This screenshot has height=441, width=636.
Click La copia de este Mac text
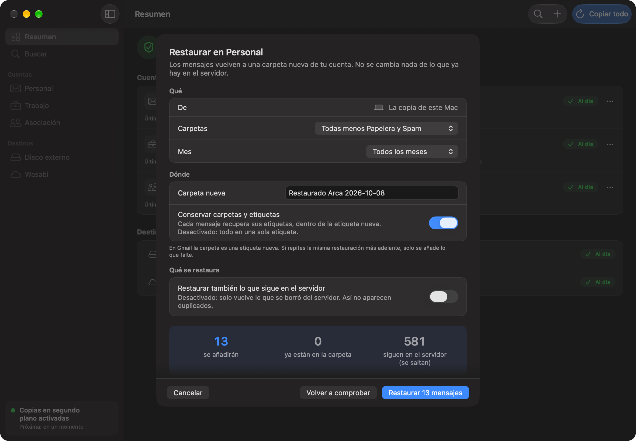[423, 108]
